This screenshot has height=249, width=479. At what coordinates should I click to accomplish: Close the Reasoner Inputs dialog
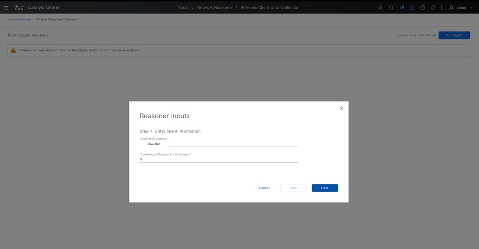341,108
